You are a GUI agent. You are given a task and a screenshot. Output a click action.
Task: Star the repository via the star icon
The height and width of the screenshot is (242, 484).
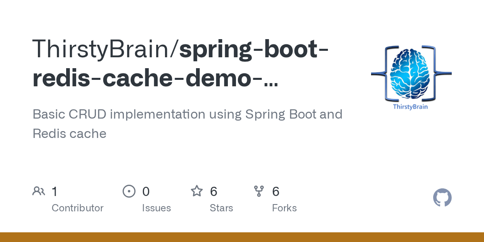[196, 190]
